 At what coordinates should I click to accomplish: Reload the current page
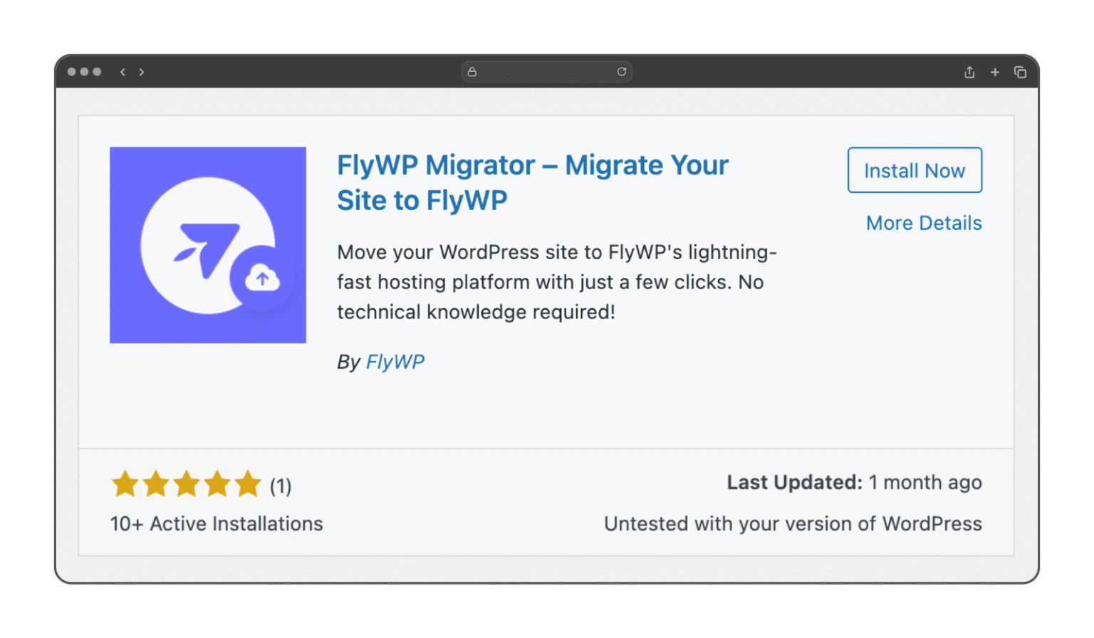pyautogui.click(x=621, y=71)
